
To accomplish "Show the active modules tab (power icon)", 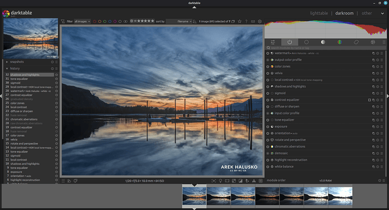I will tap(290, 42).
